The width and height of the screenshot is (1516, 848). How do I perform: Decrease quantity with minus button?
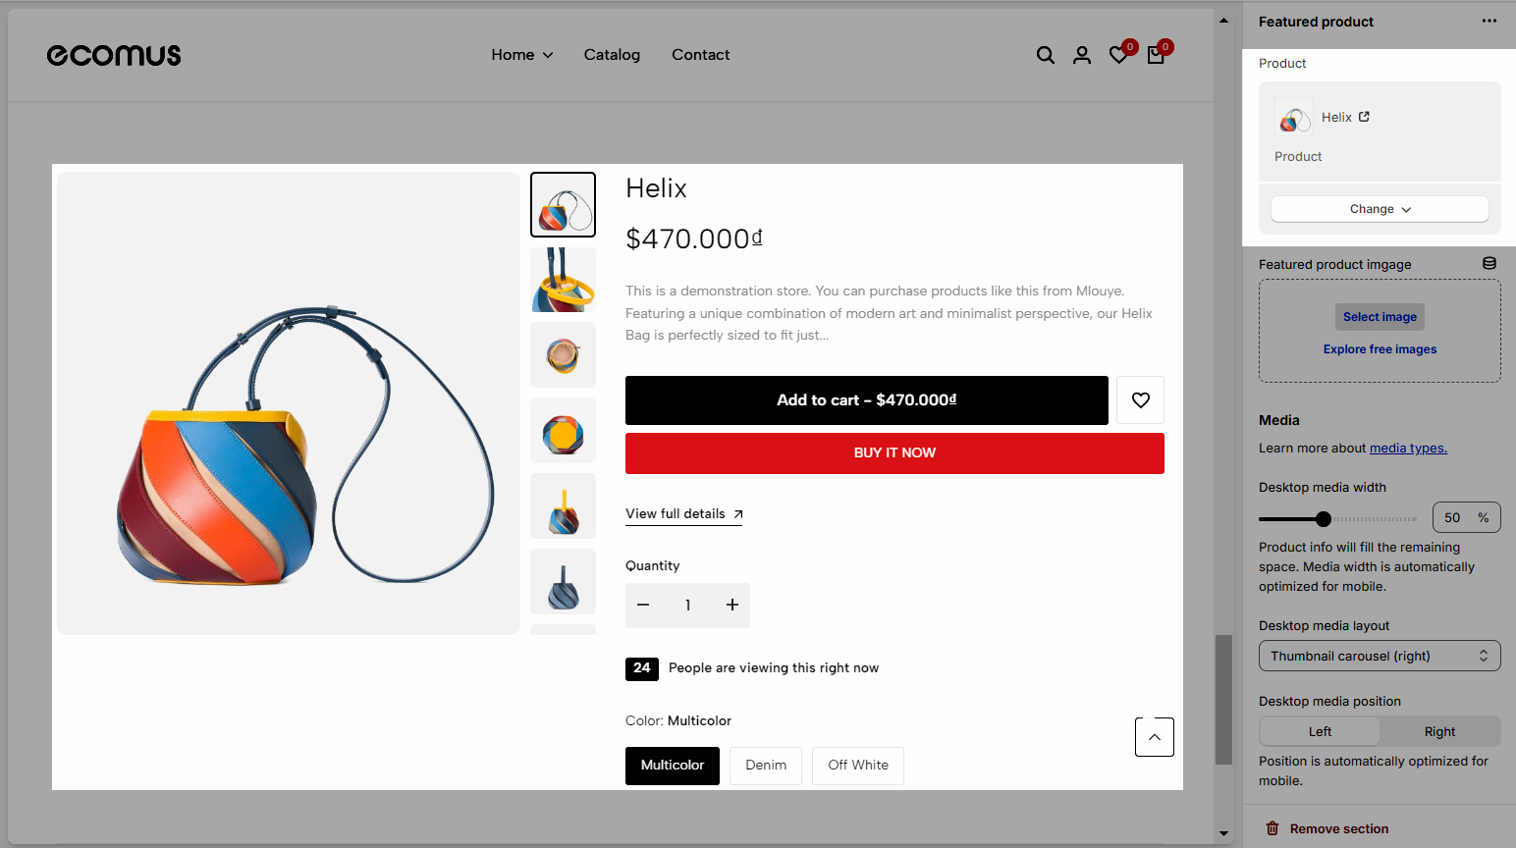coord(643,606)
